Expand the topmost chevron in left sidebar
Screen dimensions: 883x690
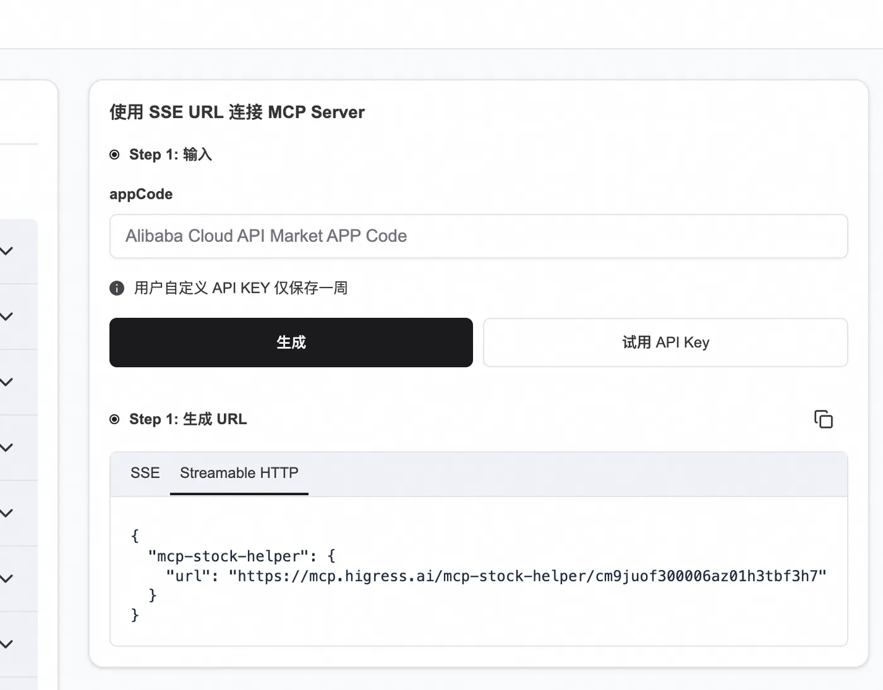6,251
